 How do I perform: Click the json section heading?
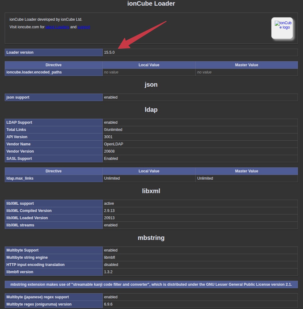coord(151,84)
